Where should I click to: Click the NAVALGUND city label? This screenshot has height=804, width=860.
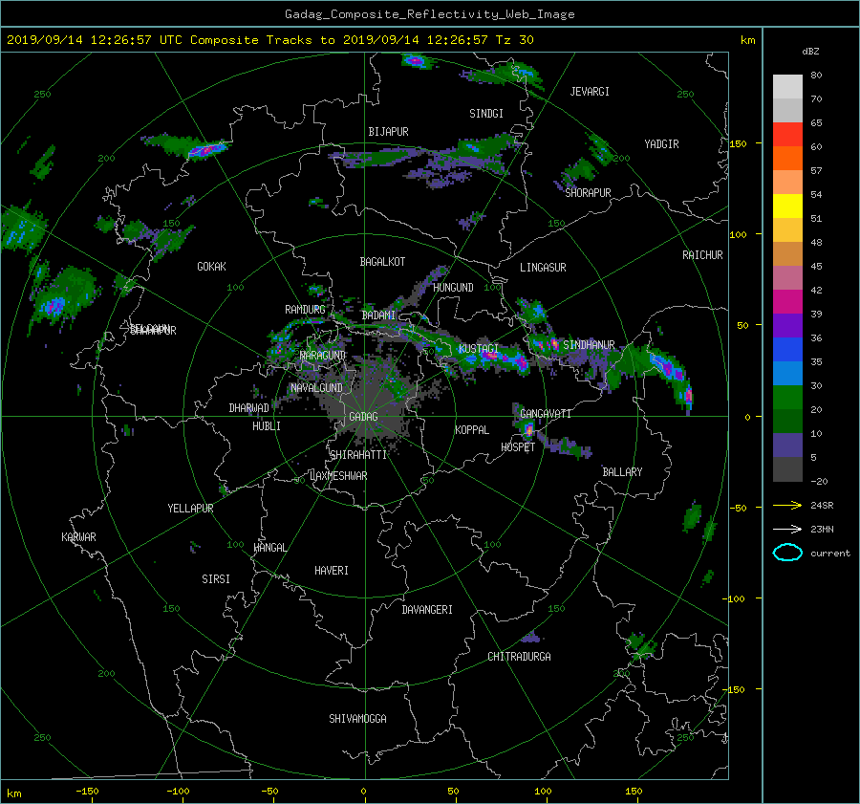click(x=316, y=387)
